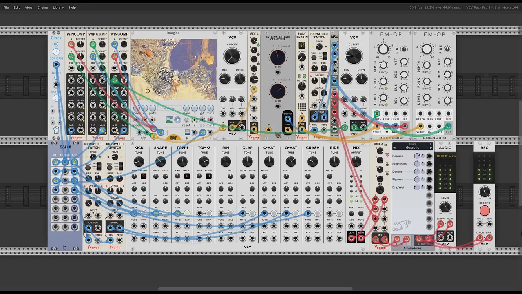Click the CRASH TUNE knob
This screenshot has width=522, height=294.
[x=312, y=162]
